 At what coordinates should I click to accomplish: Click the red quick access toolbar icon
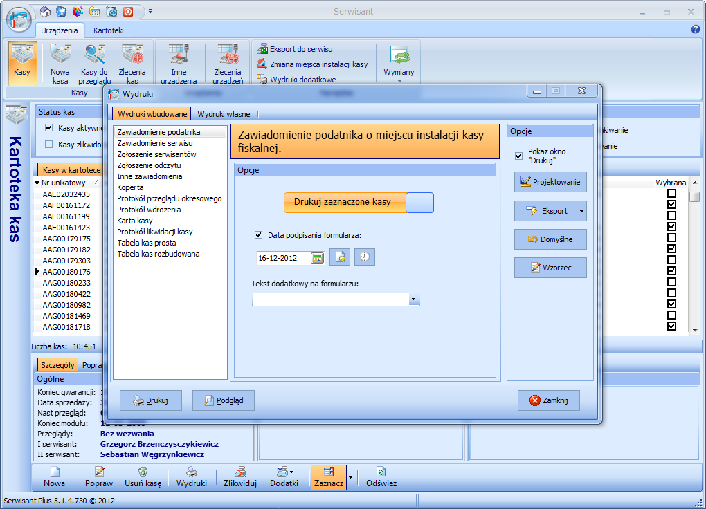128,11
